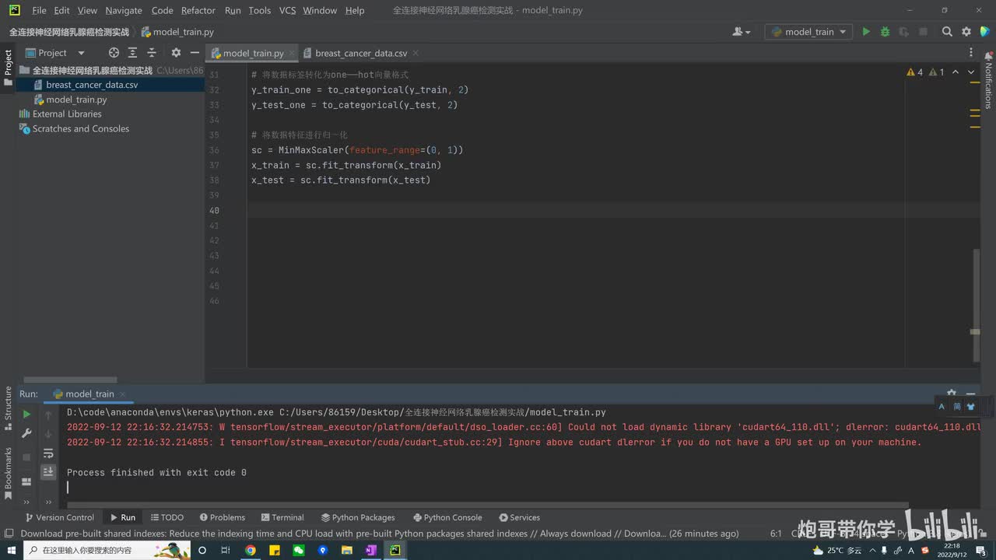
Task: Open WeChat from the taskbar
Action: point(298,550)
